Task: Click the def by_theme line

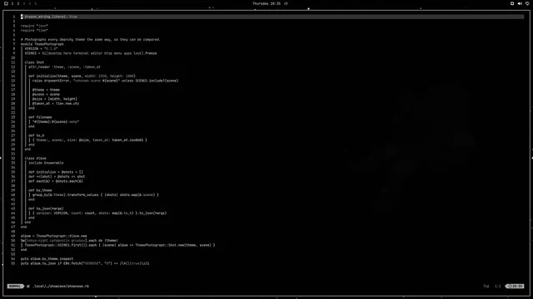Action: pos(40,190)
